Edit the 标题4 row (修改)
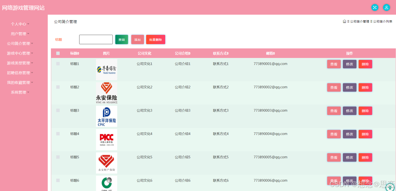The image size is (396, 191). (x=350, y=134)
